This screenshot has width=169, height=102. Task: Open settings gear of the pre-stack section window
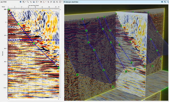tap(21, 2)
